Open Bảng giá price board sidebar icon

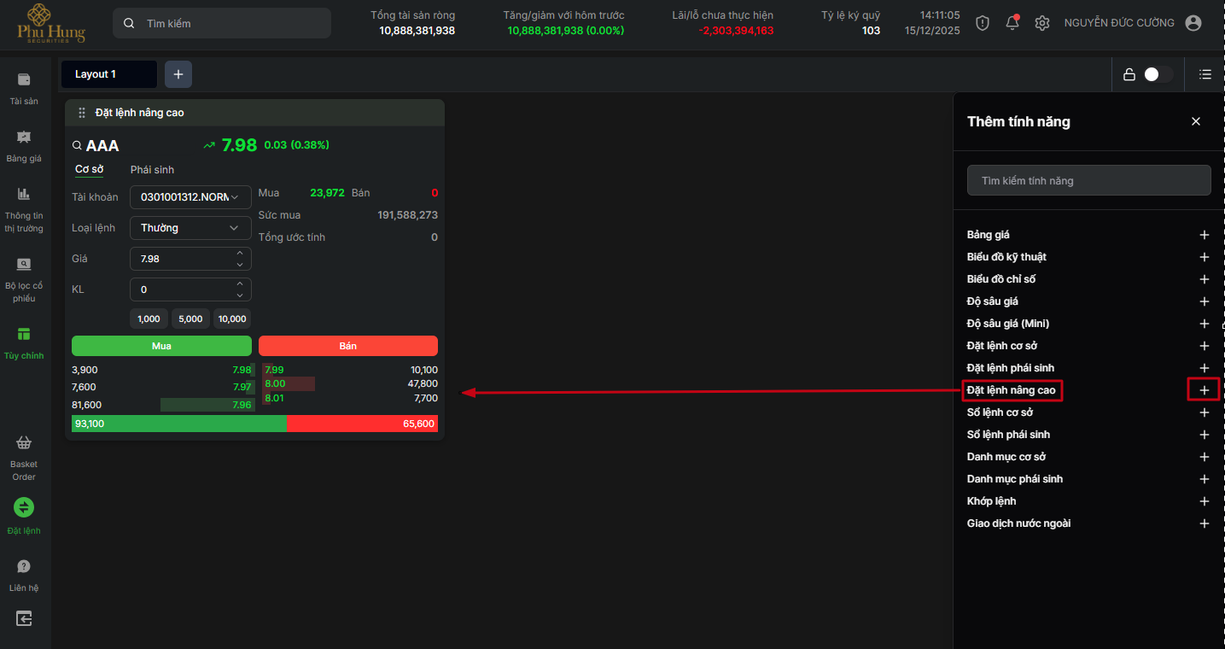point(24,137)
